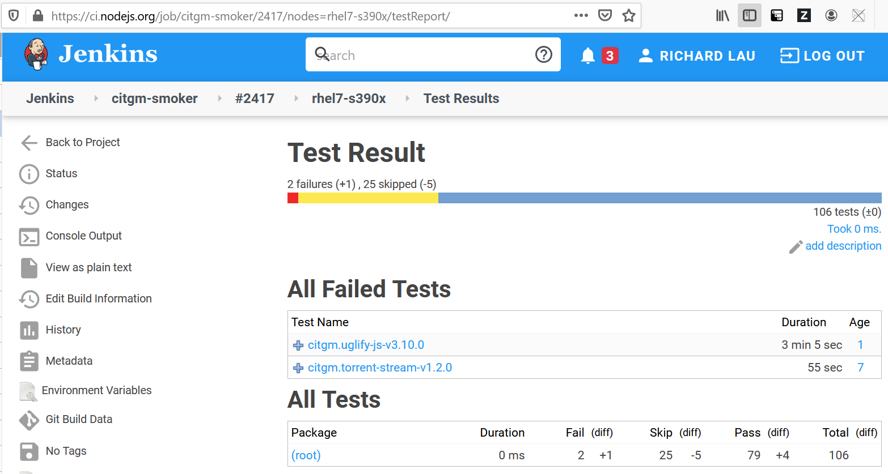Open the (root) package link

point(306,455)
